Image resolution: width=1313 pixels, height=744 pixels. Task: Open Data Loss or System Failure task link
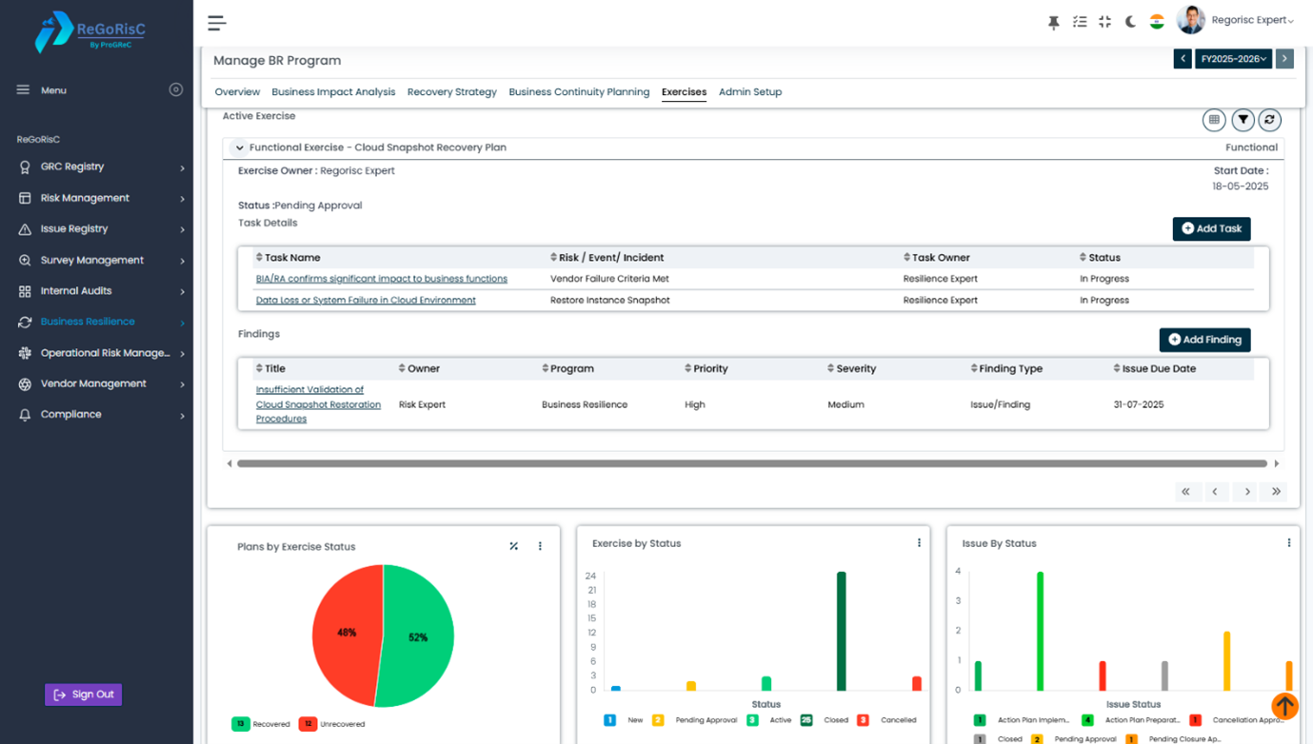click(366, 301)
